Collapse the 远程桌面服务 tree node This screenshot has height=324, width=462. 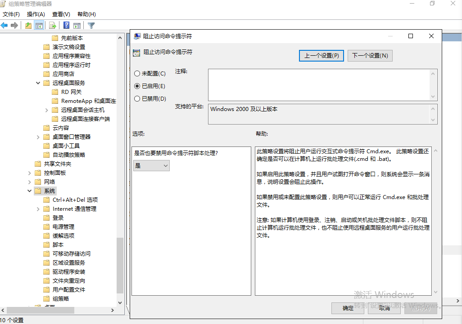tap(38, 83)
